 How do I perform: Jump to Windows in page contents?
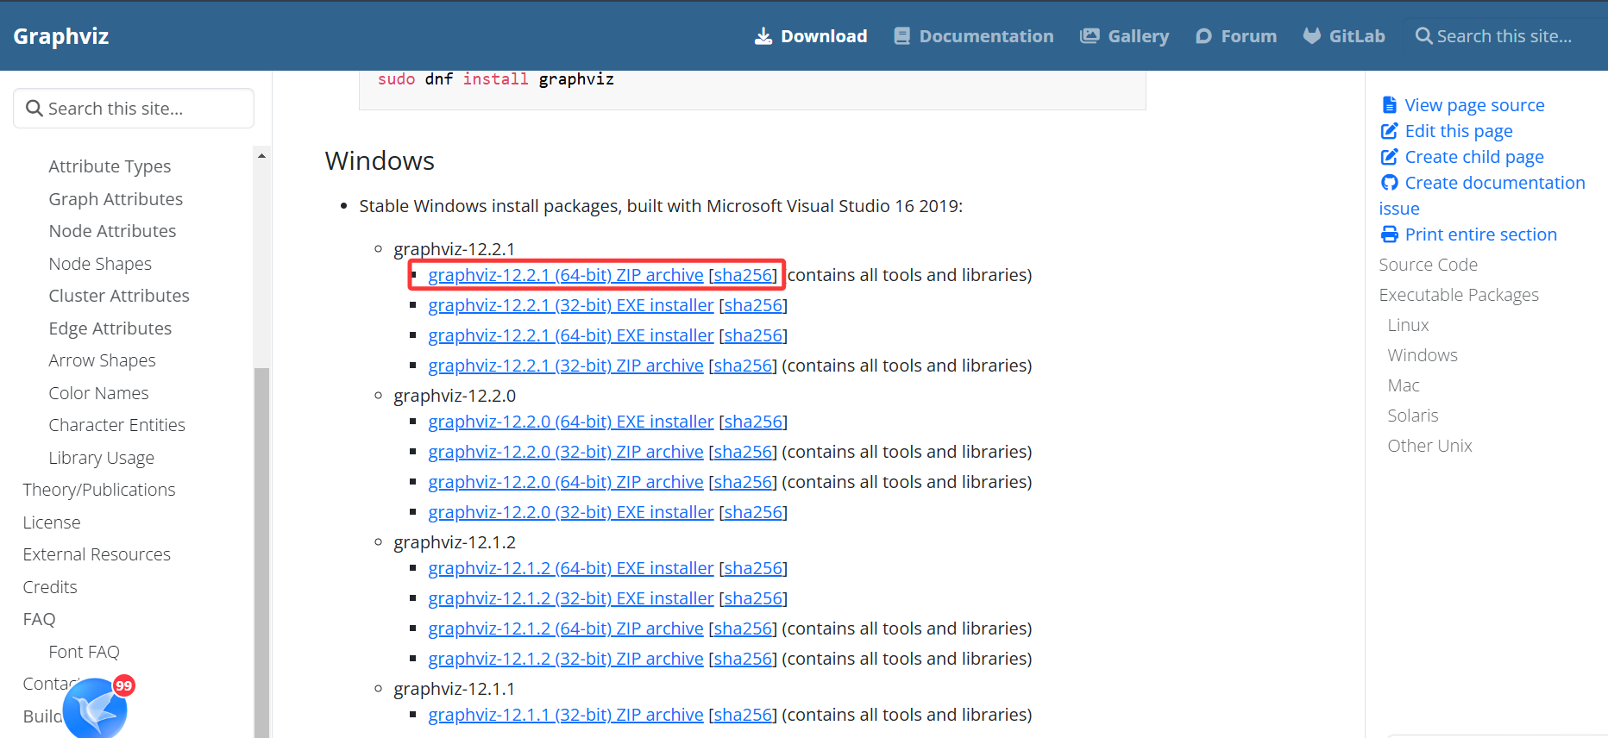pyautogui.click(x=1423, y=355)
